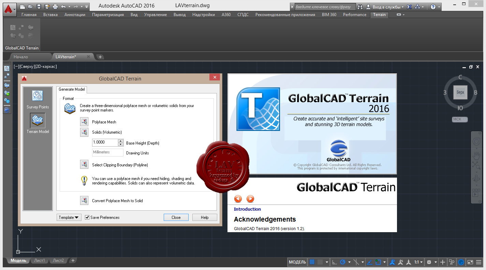Click Select Clipping Boundary pick button

(x=84, y=165)
